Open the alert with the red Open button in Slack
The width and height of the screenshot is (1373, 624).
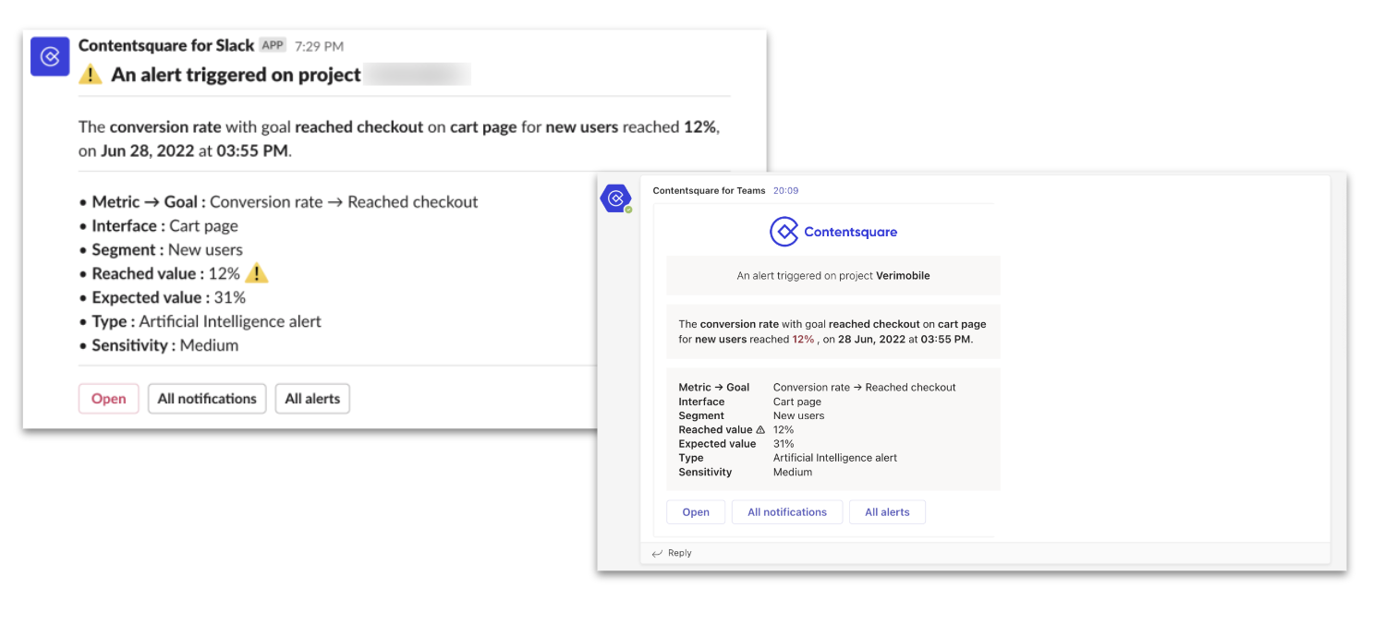(108, 398)
